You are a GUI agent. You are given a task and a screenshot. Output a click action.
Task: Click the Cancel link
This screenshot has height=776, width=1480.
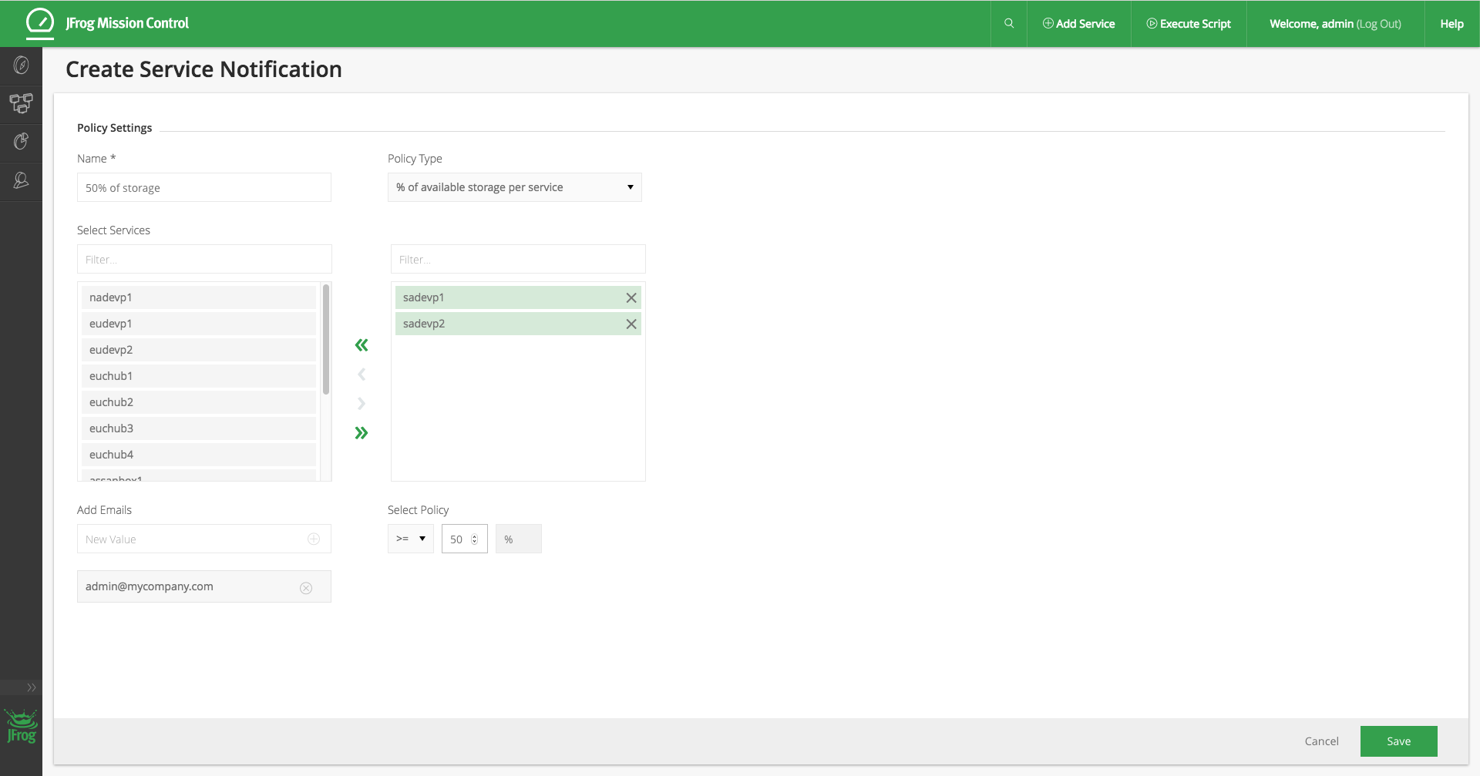pos(1321,741)
